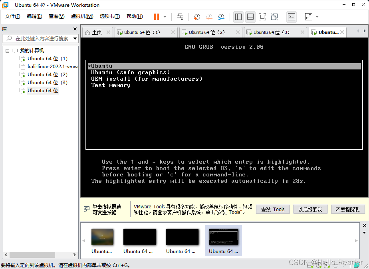The image size is (369, 269).
Task: Open the 编辑(E) menu
Action: [34, 16]
